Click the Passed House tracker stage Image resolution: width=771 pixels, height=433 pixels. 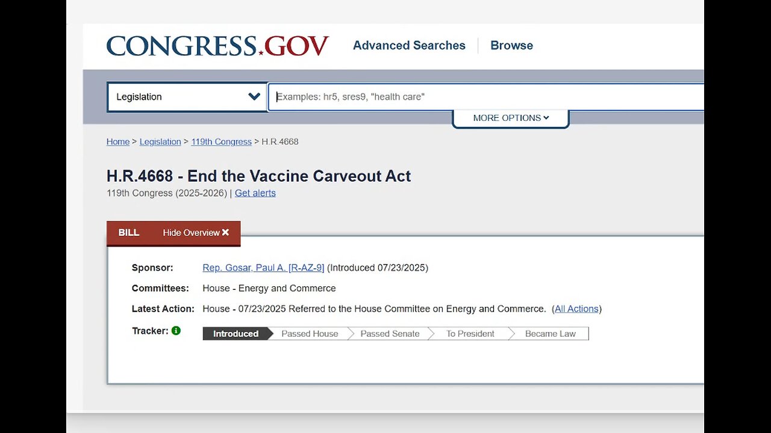pos(310,334)
